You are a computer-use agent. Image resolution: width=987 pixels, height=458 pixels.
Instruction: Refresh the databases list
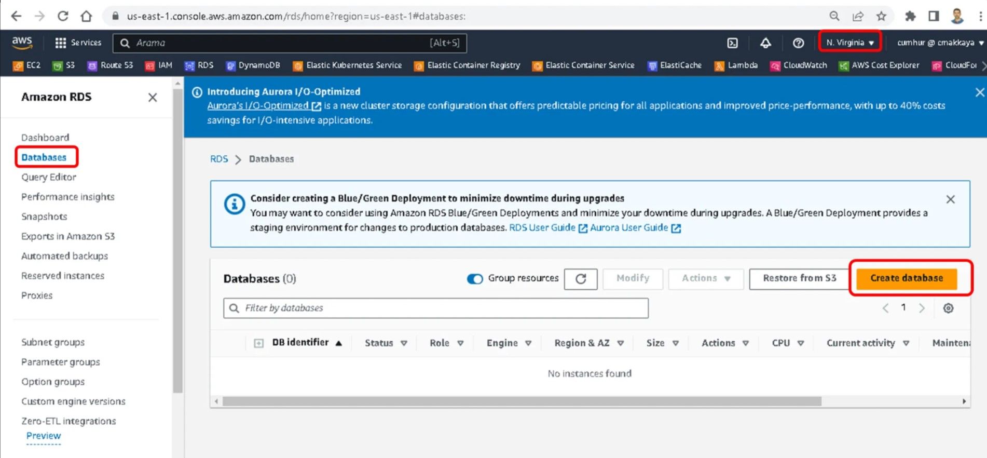click(x=580, y=279)
